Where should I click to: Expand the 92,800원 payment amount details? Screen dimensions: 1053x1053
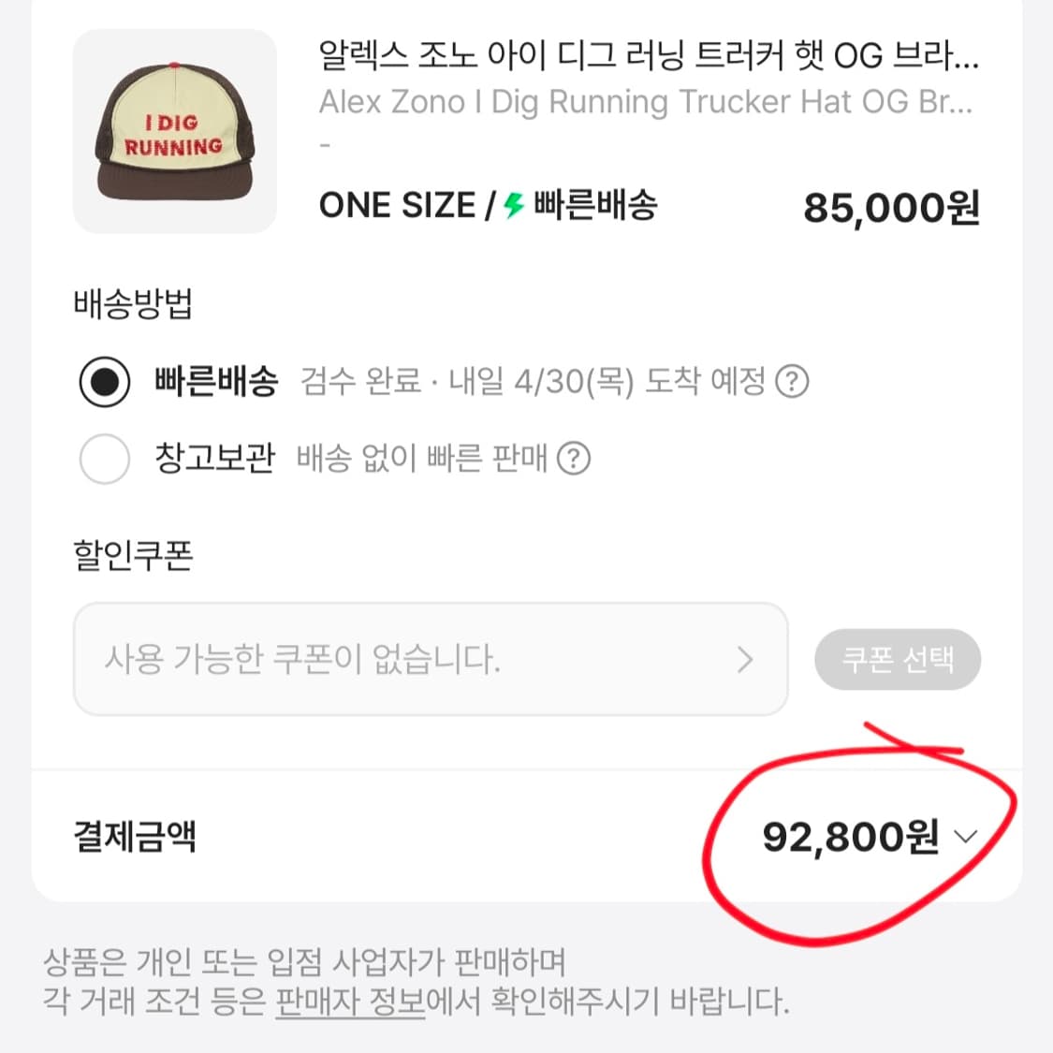coord(966,839)
